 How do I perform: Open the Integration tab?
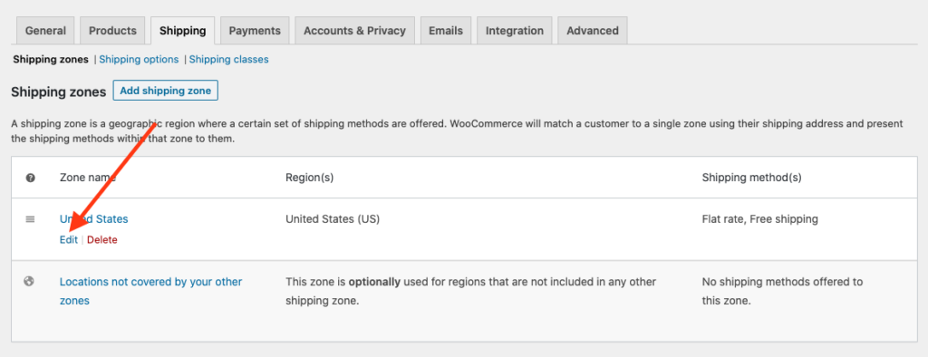515,31
